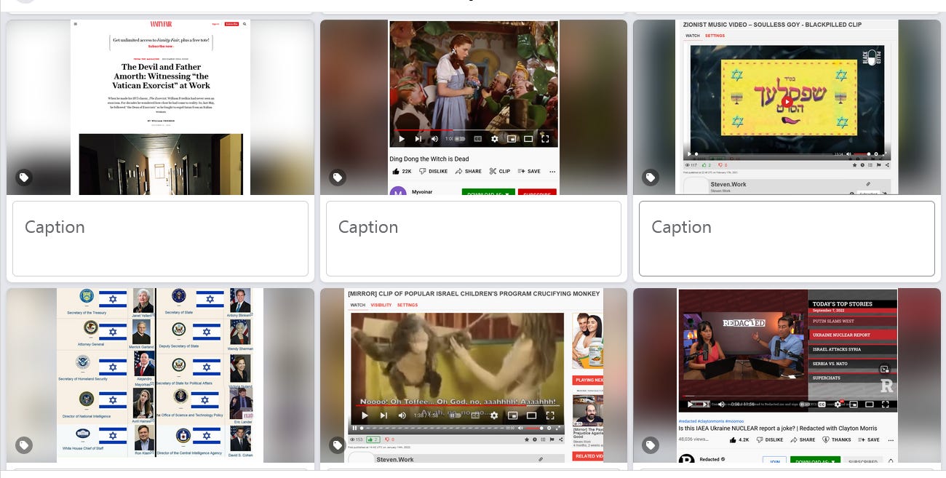The image size is (946, 478).
Task: Click tag icon on Israeli flags officials chart image
Action: 24,445
